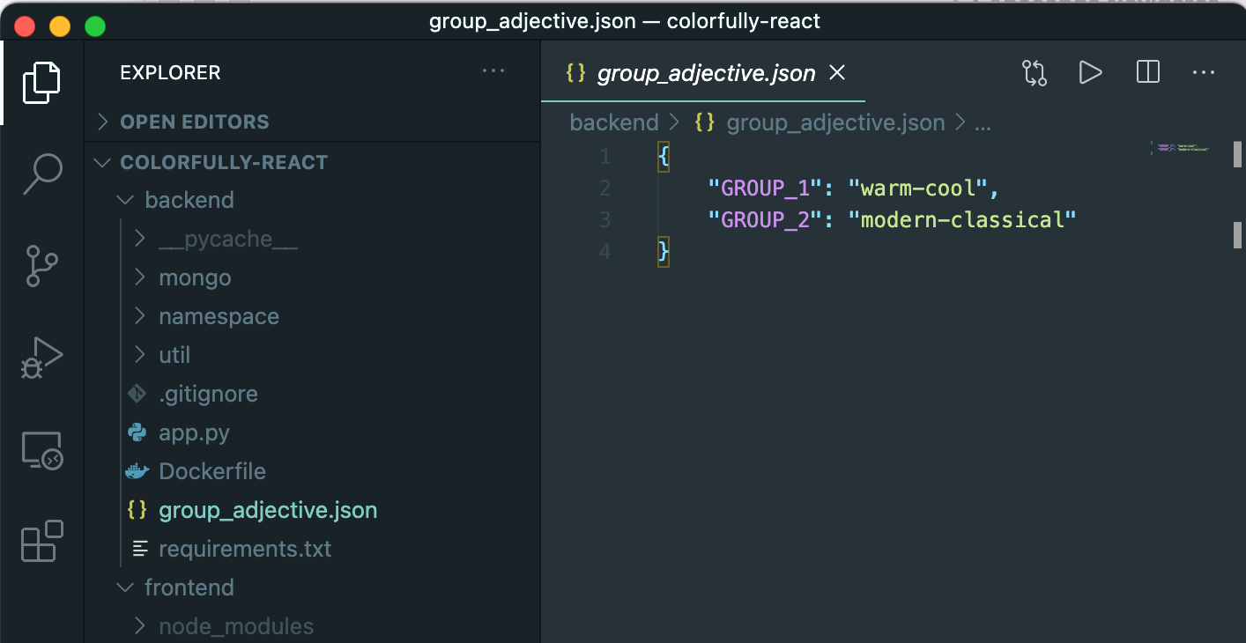The height and width of the screenshot is (643, 1246).
Task: Click group_adjective.json in the breadcrumb
Action: click(835, 122)
